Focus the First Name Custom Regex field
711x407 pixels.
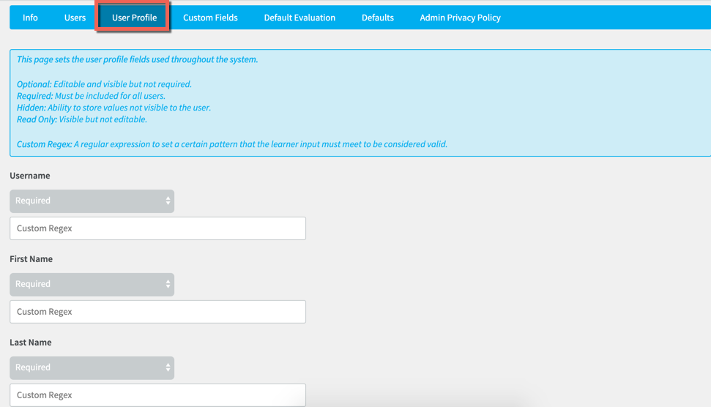158,312
